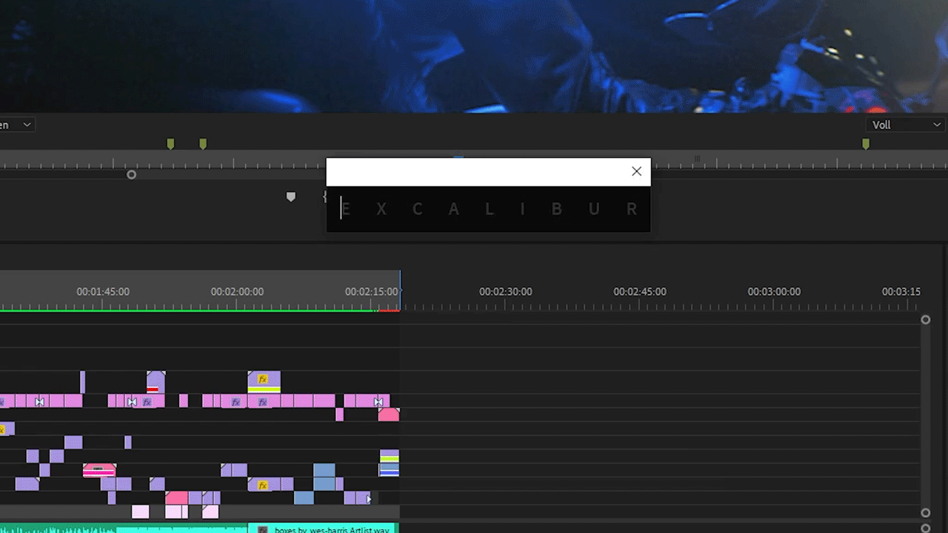The width and height of the screenshot is (948, 533).
Task: Click the Add Marker icon below monitor ruler
Action: pos(291,197)
